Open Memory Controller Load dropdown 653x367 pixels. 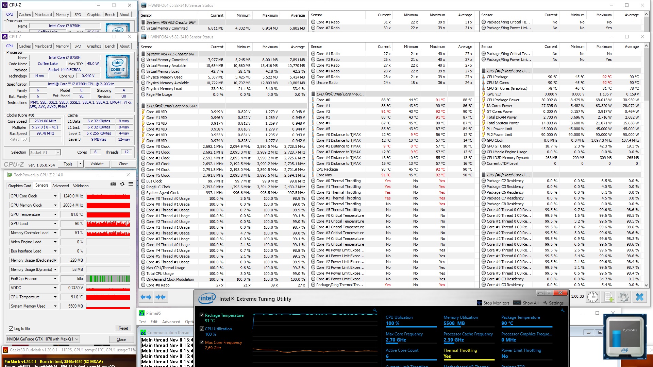coord(55,233)
